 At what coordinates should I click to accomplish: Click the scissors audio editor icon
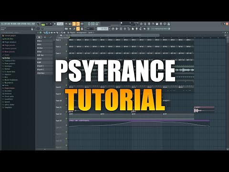pyautogui.click(x=145, y=24)
